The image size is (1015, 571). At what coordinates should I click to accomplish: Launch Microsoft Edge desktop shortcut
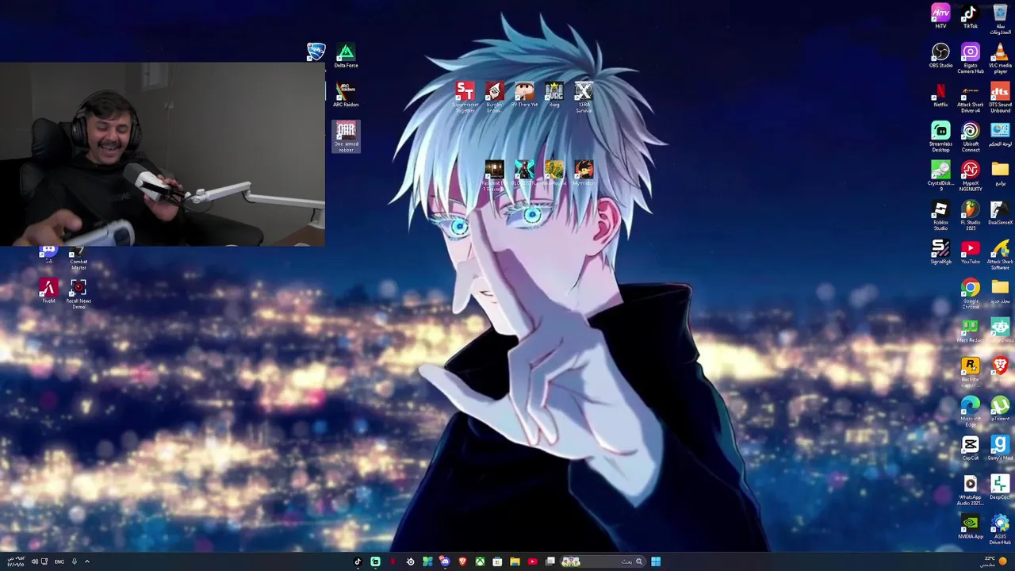click(971, 411)
